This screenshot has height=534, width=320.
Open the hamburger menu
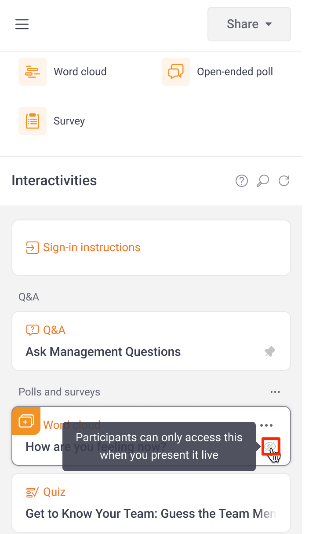click(x=22, y=24)
